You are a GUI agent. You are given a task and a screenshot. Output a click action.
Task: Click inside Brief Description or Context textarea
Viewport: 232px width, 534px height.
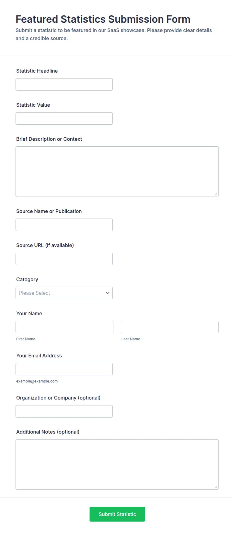click(117, 172)
